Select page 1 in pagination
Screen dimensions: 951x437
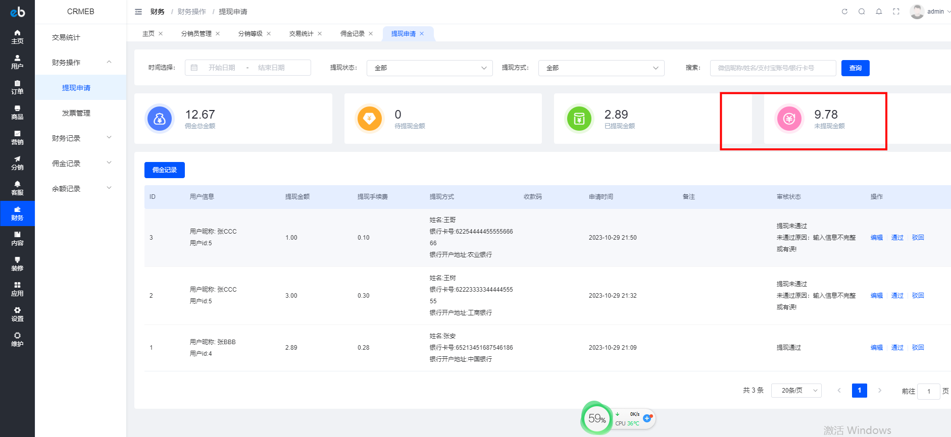(x=859, y=391)
